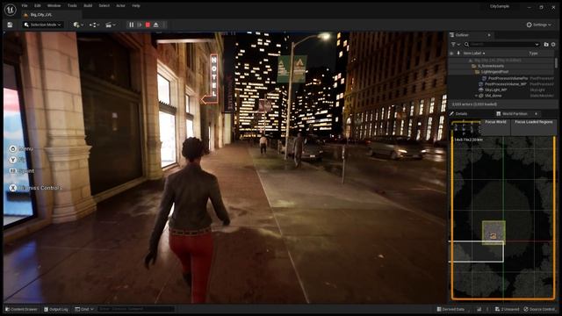Expand the SM_dome tree item
This screenshot has width=562, height=316.
pos(476,96)
